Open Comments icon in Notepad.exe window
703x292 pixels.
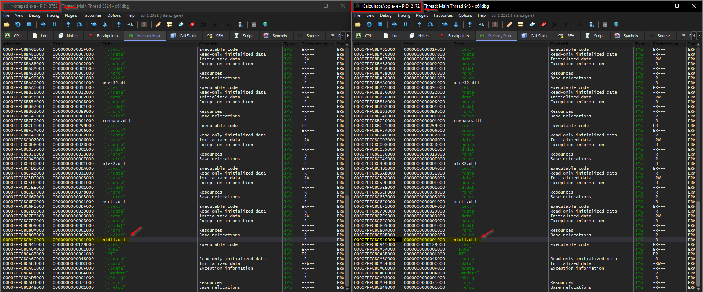[169, 25]
